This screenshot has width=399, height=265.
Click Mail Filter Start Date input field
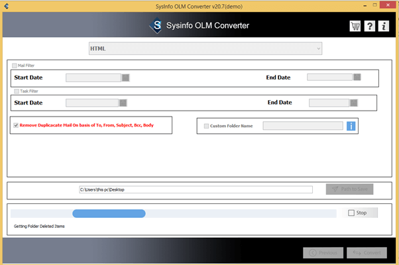coord(93,78)
